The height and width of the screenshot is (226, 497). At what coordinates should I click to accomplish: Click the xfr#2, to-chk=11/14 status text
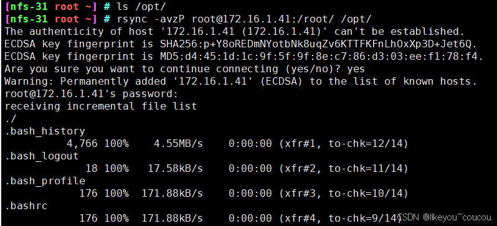coord(344,169)
